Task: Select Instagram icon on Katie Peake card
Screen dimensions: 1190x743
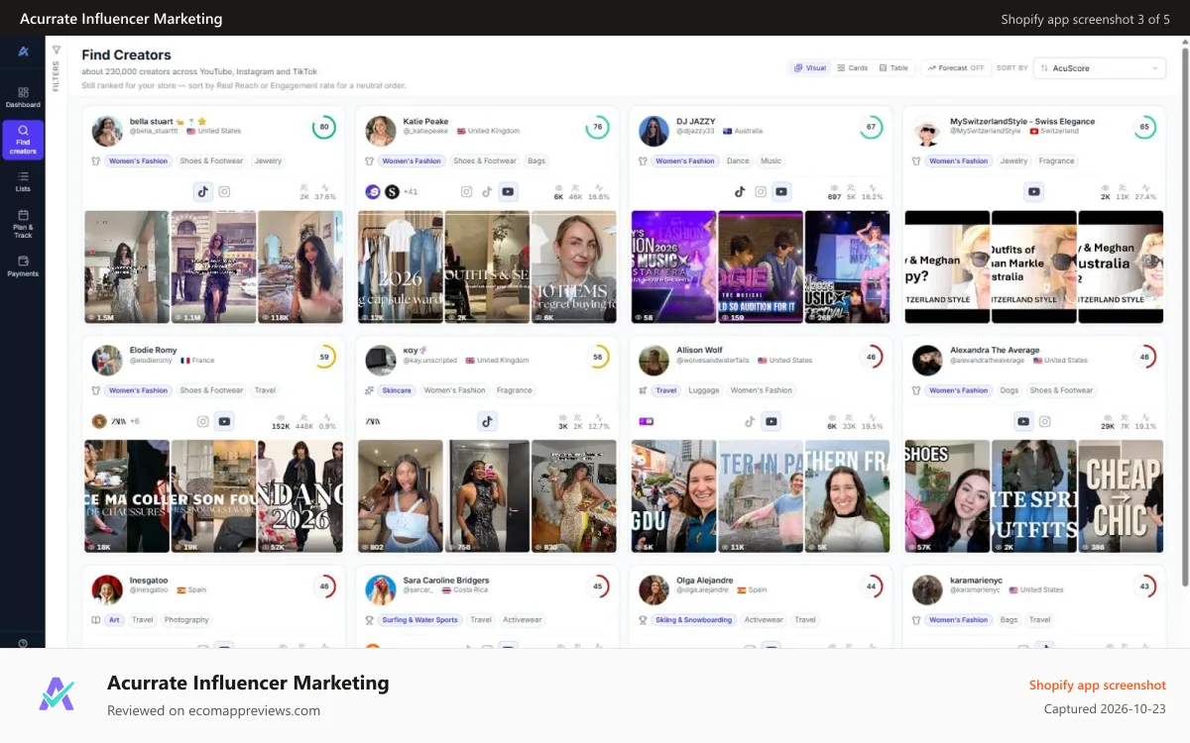Action: tap(466, 192)
